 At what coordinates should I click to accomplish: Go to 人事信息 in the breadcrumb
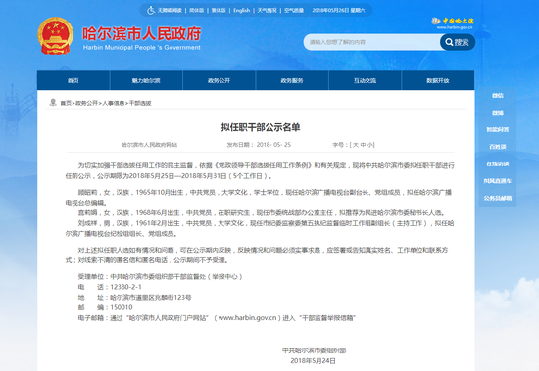(114, 103)
